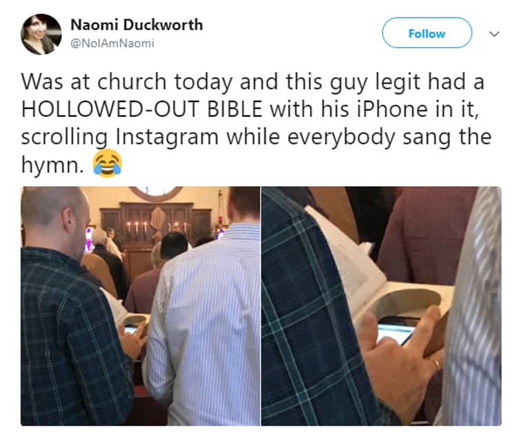Expand the tweet options chevron menu

tap(494, 34)
